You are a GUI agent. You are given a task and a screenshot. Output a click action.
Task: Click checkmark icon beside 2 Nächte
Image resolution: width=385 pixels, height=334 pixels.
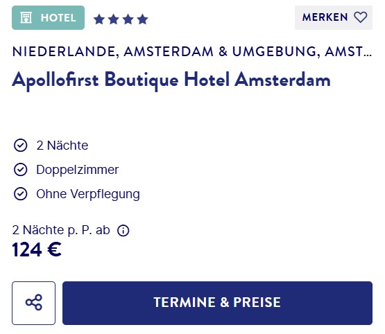coord(20,146)
